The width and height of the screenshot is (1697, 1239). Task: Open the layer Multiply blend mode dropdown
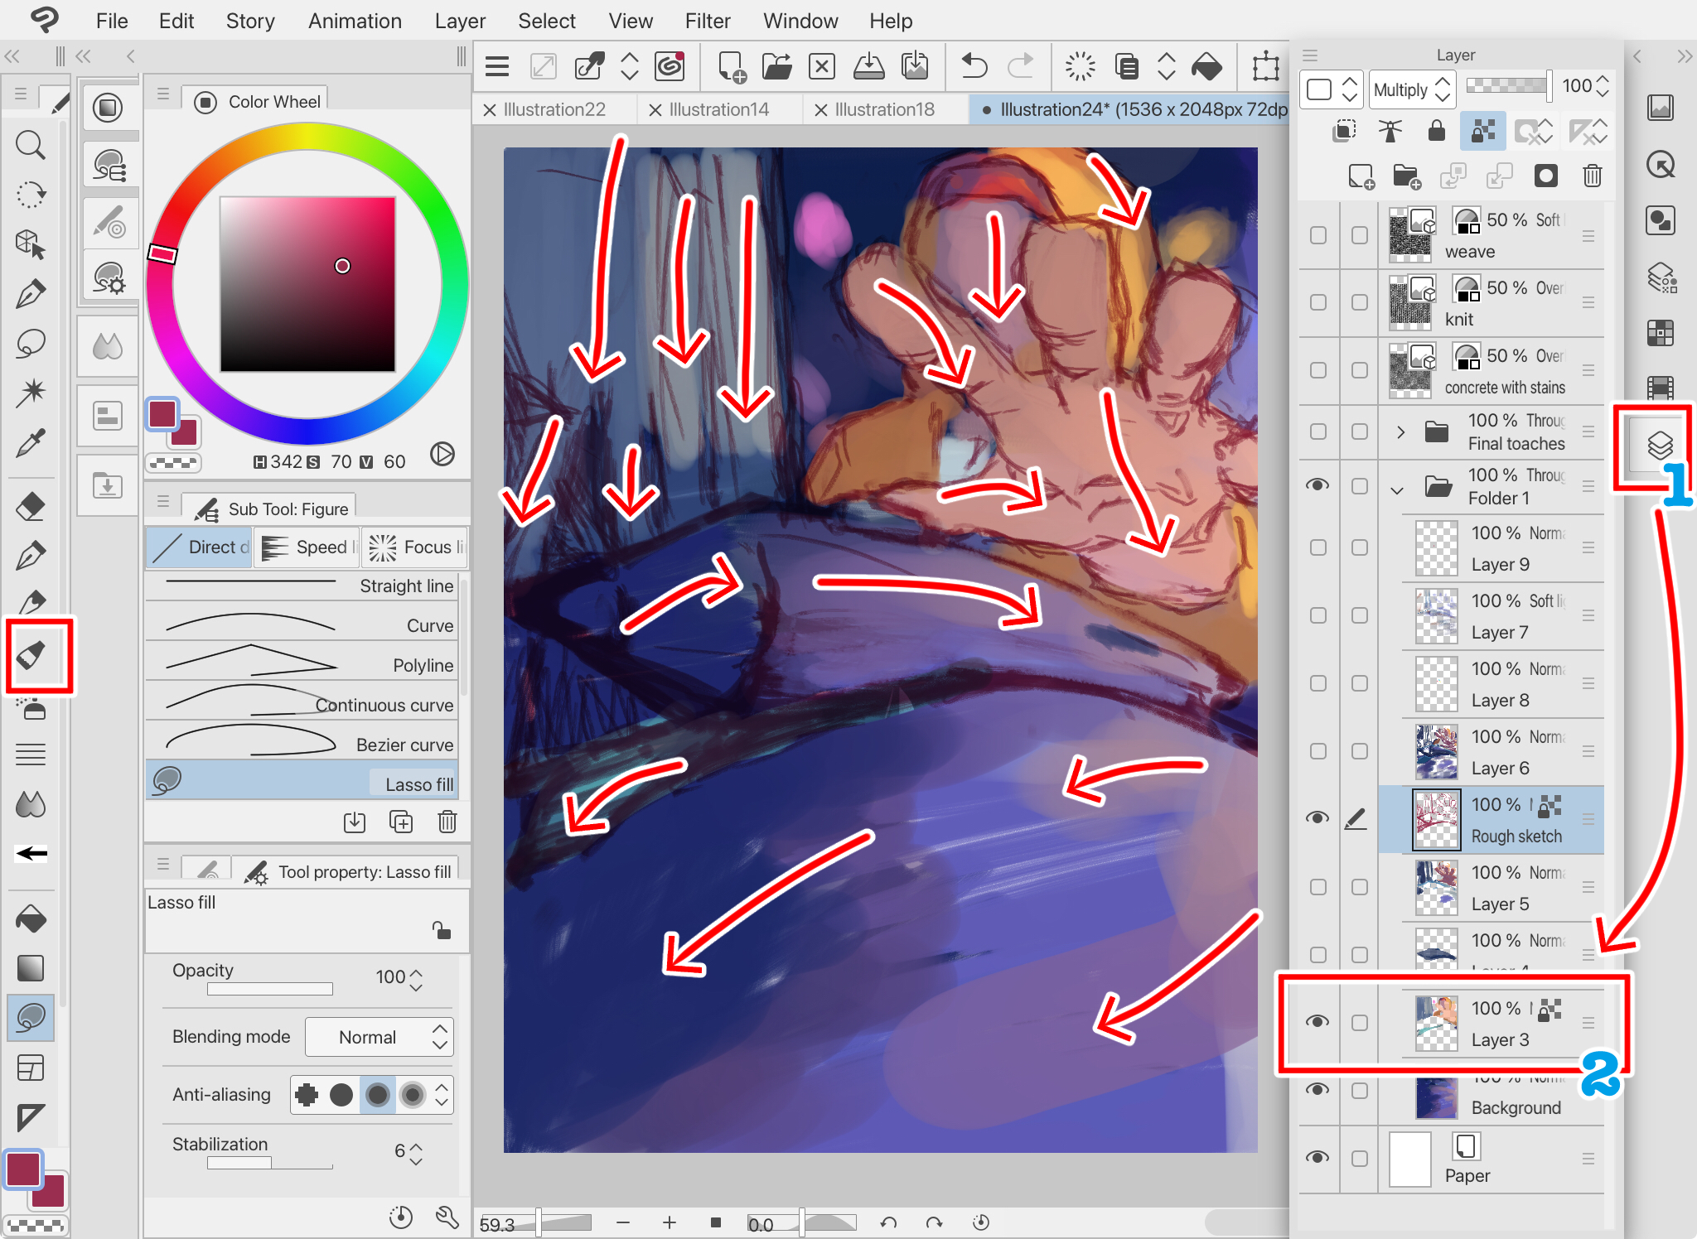pyautogui.click(x=1413, y=89)
